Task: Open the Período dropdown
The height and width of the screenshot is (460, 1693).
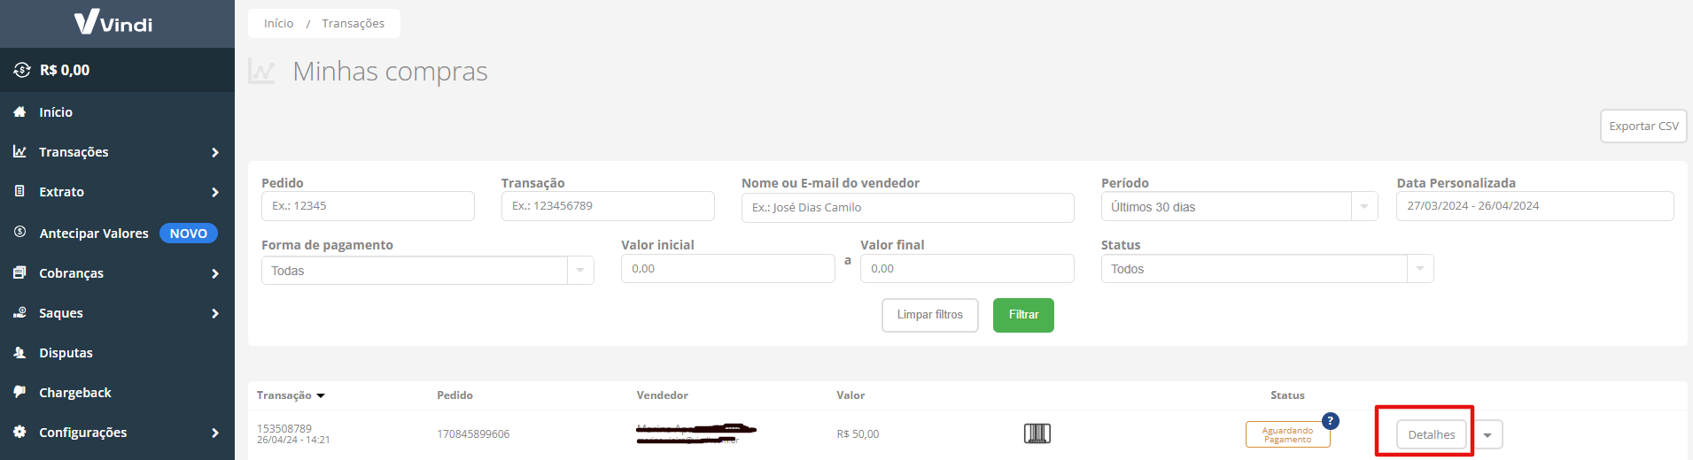Action: pyautogui.click(x=1239, y=207)
